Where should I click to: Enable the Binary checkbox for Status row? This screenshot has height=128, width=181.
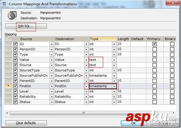pyautogui.click(x=172, y=102)
